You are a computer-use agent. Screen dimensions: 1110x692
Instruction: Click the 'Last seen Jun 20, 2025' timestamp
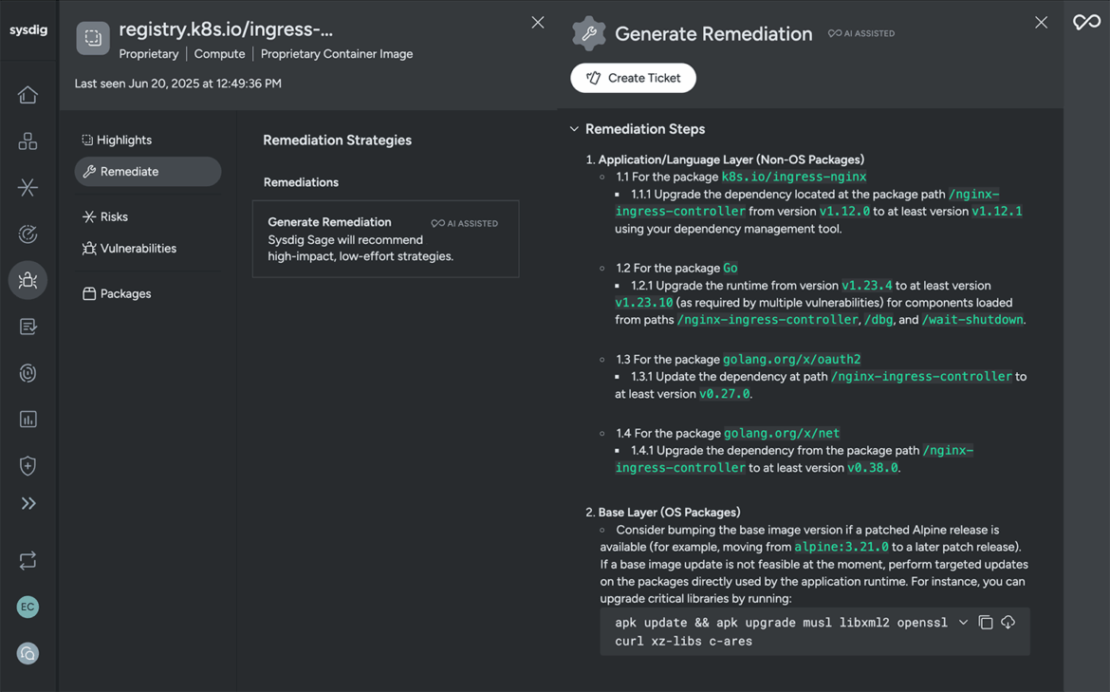(178, 84)
